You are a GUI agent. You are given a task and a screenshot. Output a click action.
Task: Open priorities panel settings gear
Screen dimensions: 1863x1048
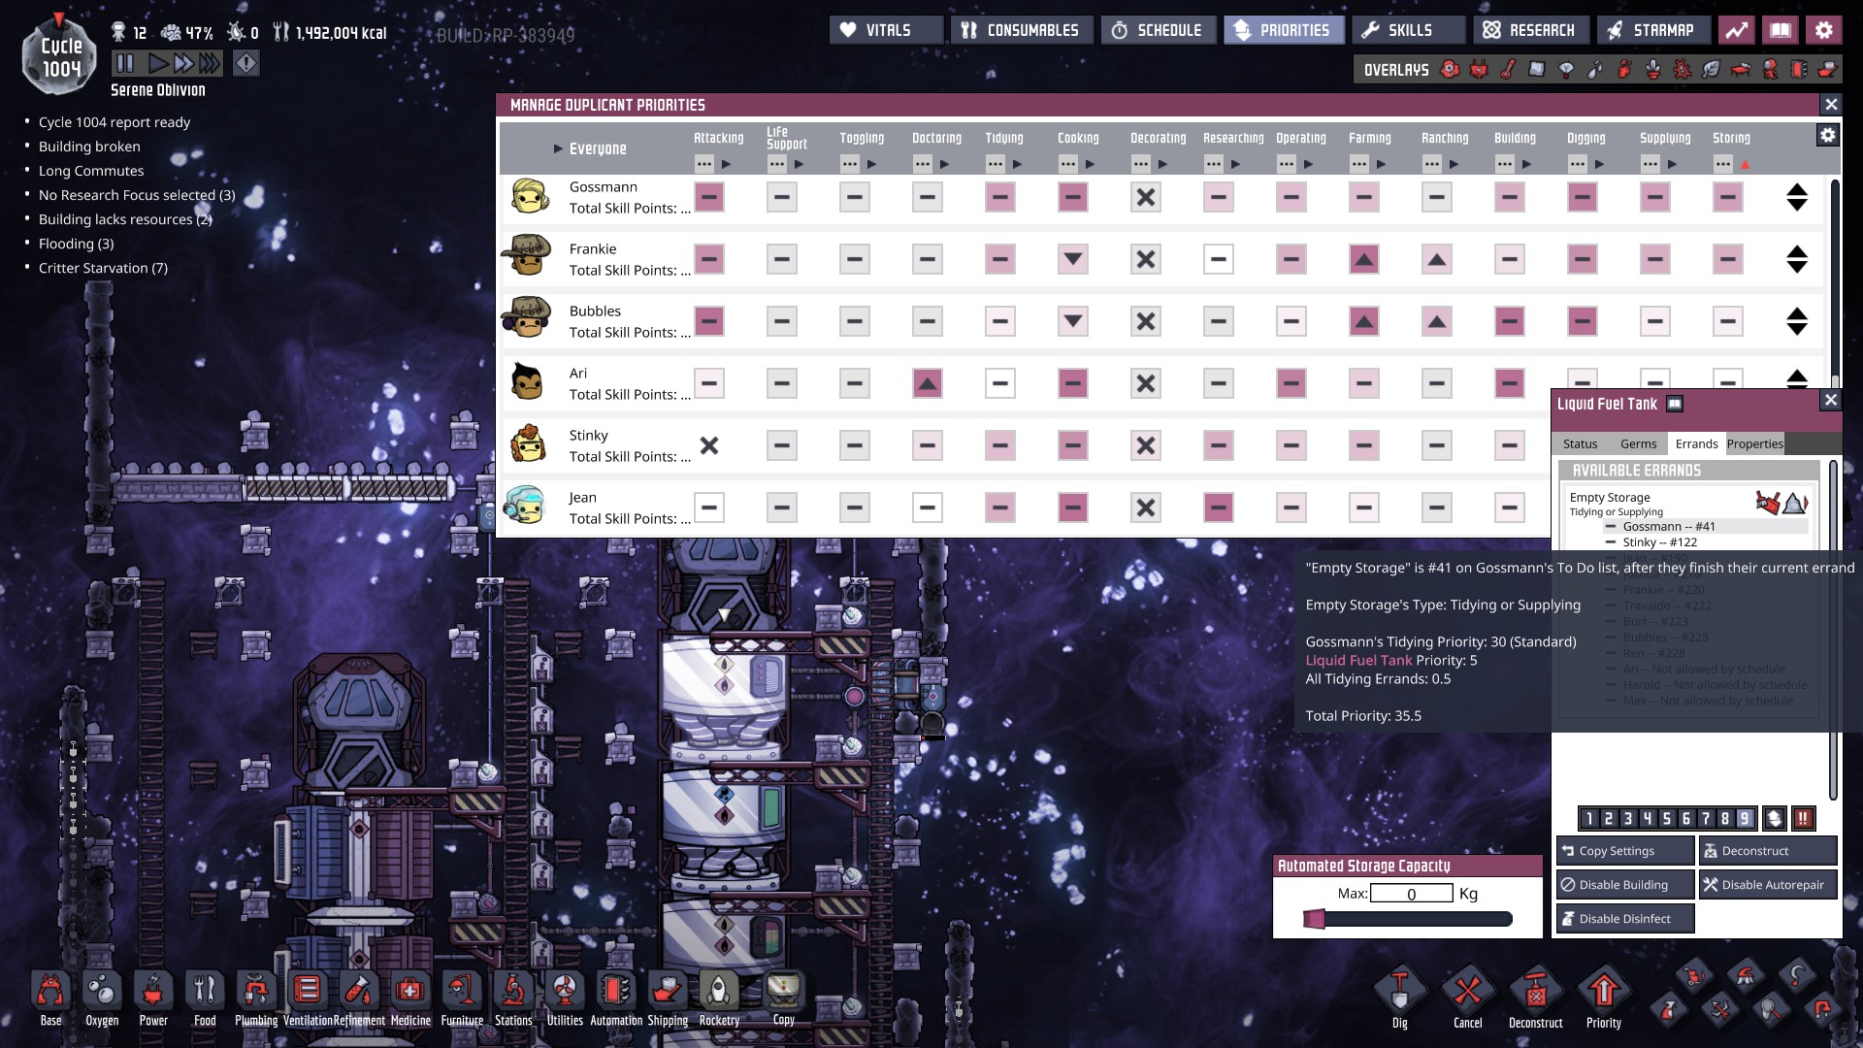[x=1827, y=136]
